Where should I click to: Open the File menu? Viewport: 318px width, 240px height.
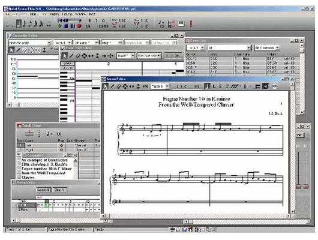point(7,14)
